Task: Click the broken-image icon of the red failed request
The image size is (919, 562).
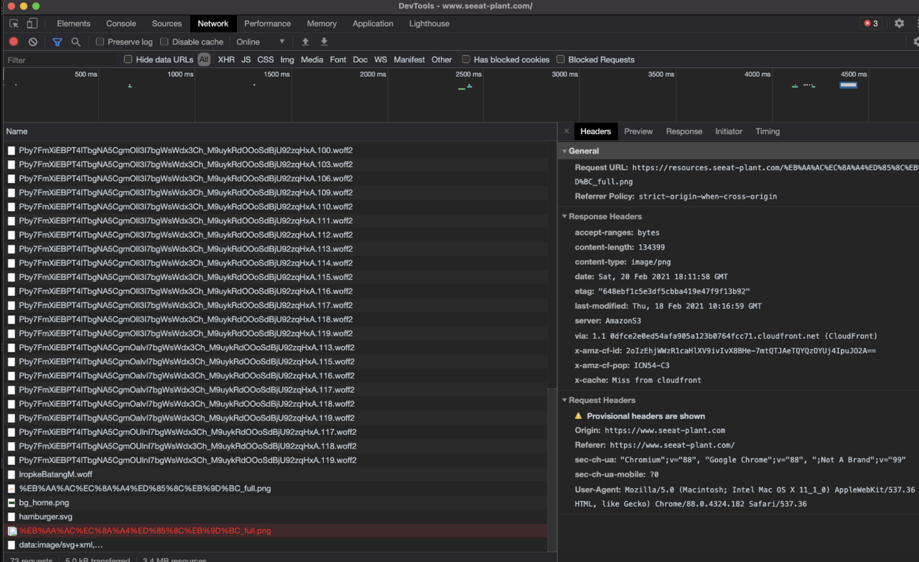Action: [11, 531]
